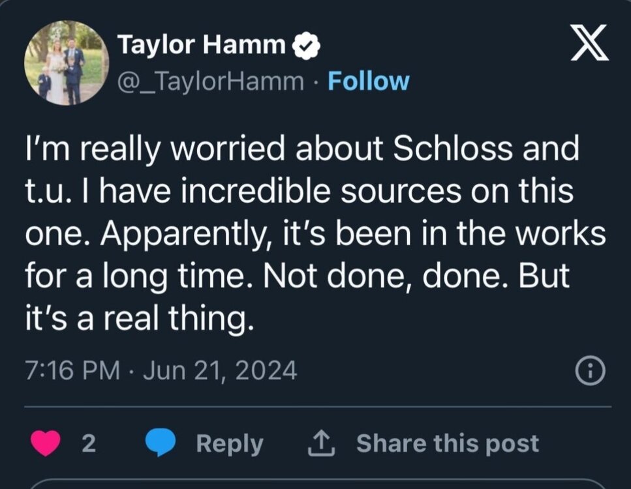Screen dimensions: 631x489
Task: Open Taylor Hamm's profile picture
Action: (67, 63)
